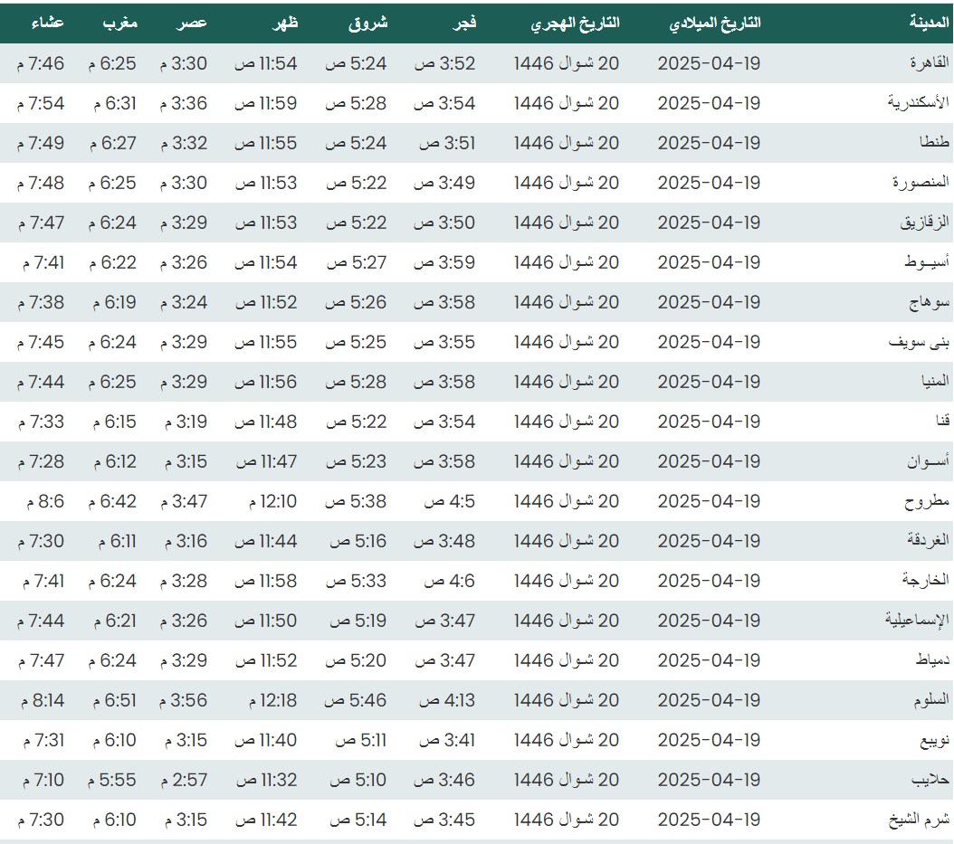
Task: Click the عشاء column header
Action: tap(46, 24)
